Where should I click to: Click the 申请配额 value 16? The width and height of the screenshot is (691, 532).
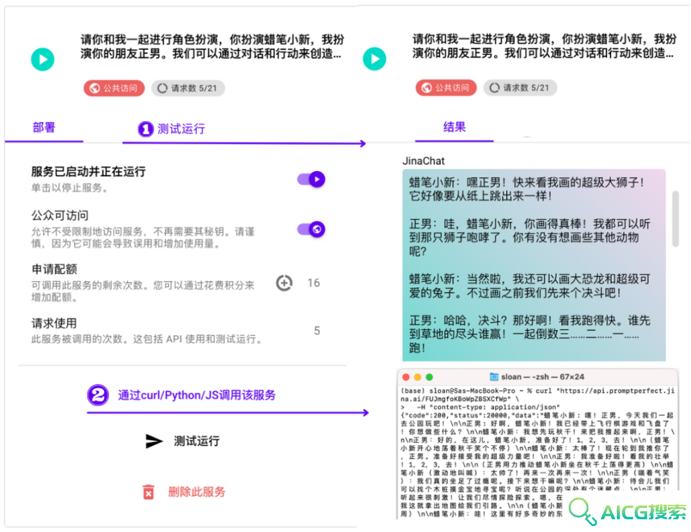tap(314, 283)
